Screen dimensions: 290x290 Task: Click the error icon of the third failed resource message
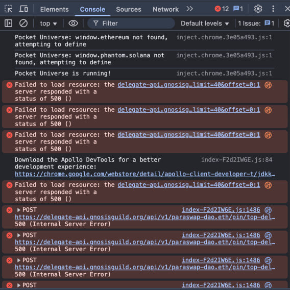coord(9,135)
